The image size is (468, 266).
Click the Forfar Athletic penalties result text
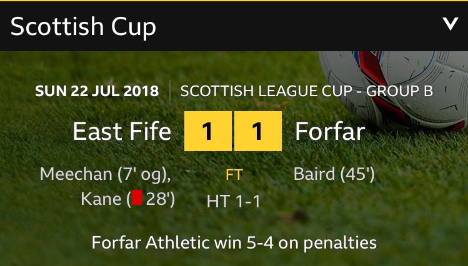pos(234,243)
